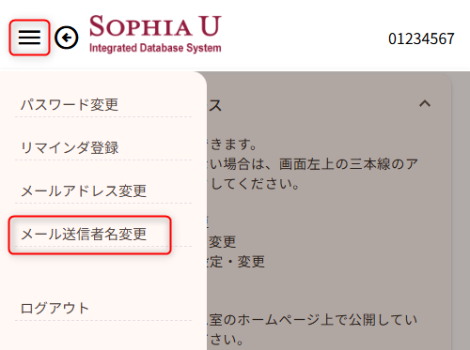Click the empty menu space above ログアウト
470x350 pixels.
103,275
